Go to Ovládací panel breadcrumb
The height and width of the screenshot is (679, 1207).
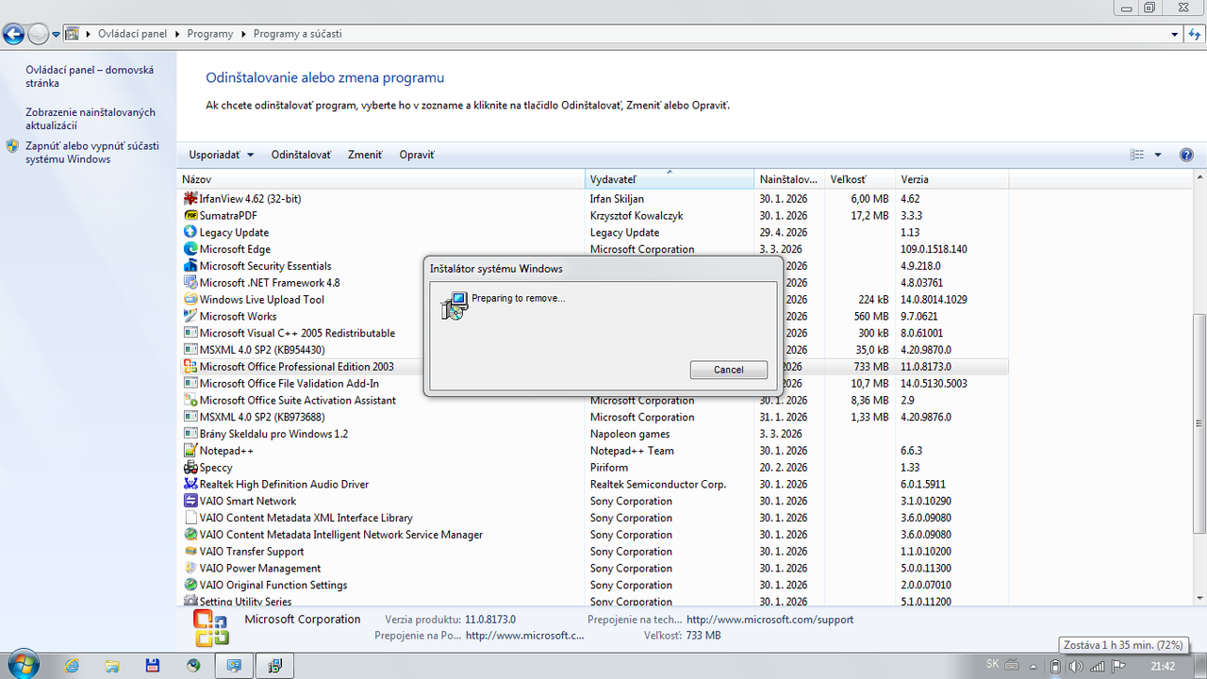pyautogui.click(x=132, y=34)
